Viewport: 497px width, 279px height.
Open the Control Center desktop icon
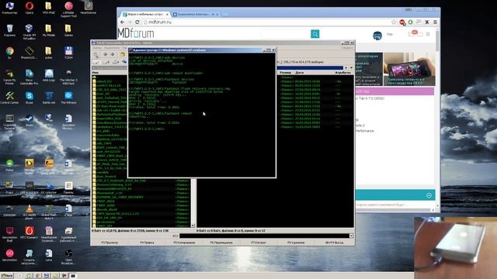point(9,97)
